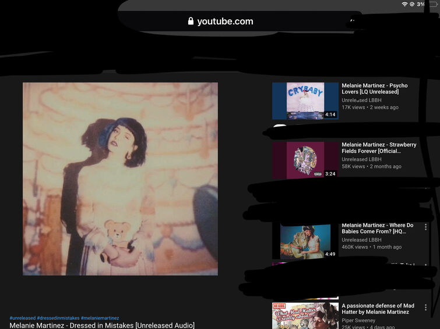Click the 4:49 duration badge
440x329 pixels.
330,254
